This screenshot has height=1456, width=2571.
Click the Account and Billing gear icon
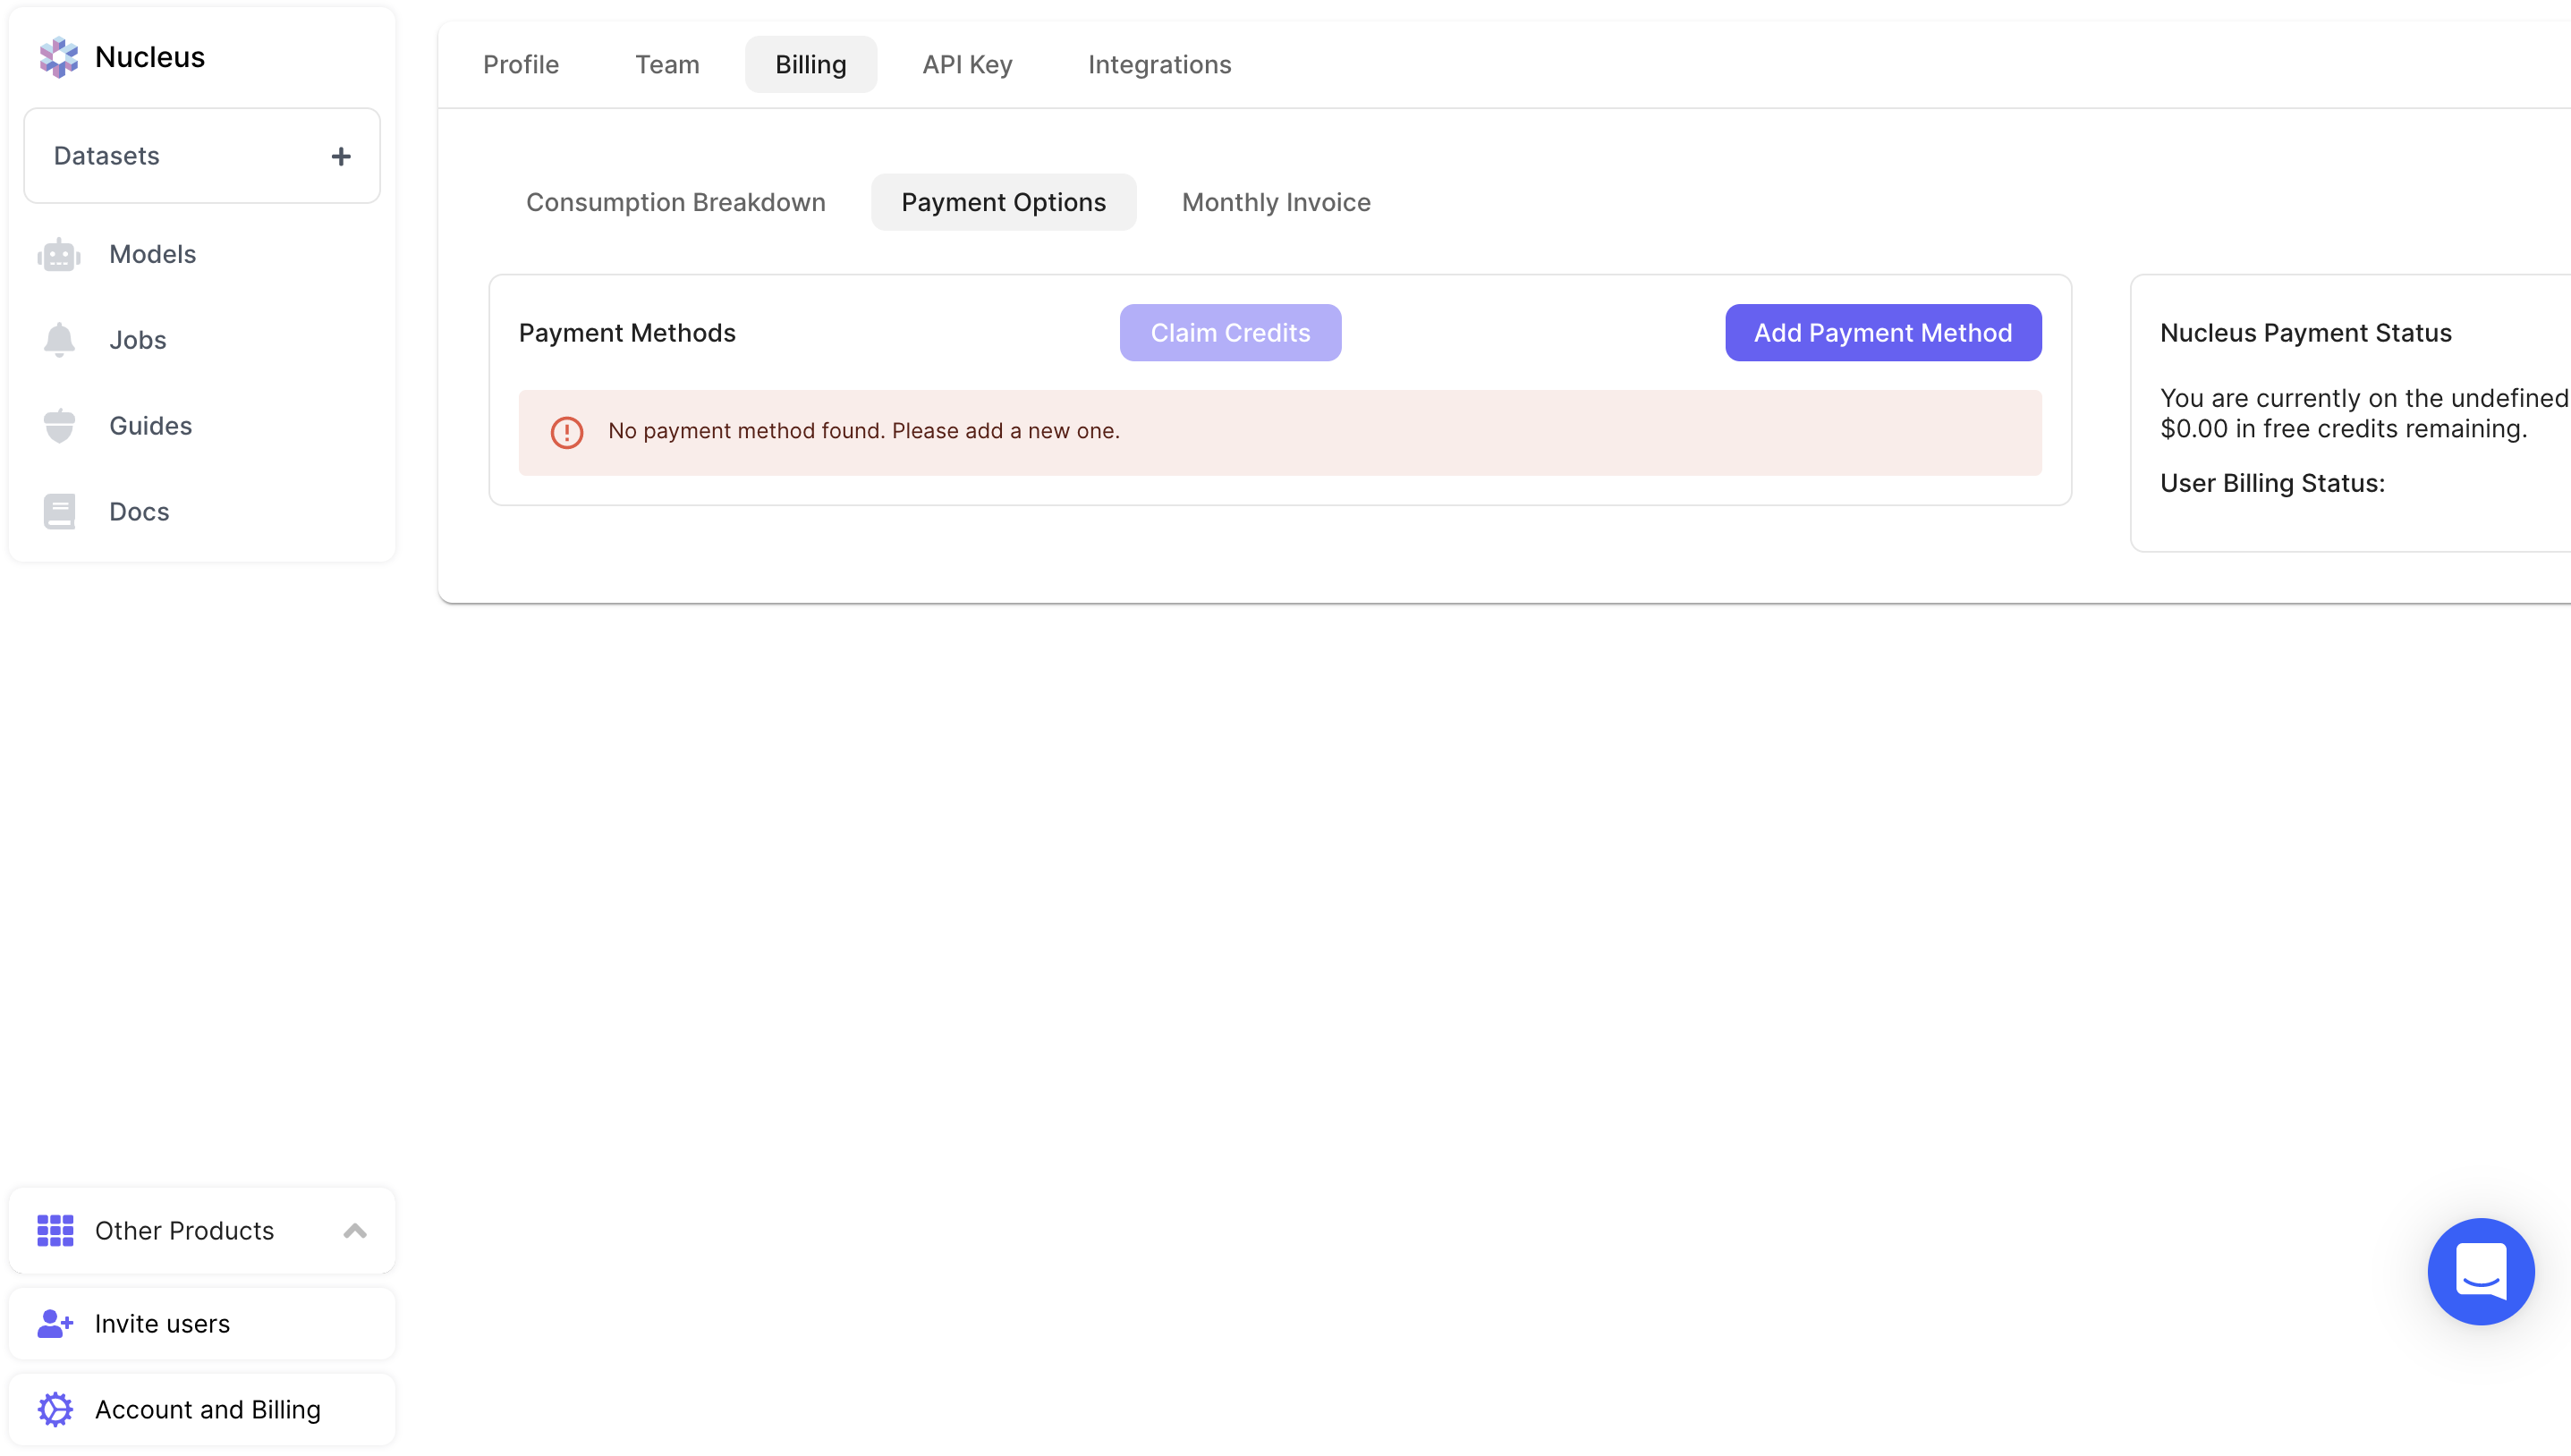55,1410
